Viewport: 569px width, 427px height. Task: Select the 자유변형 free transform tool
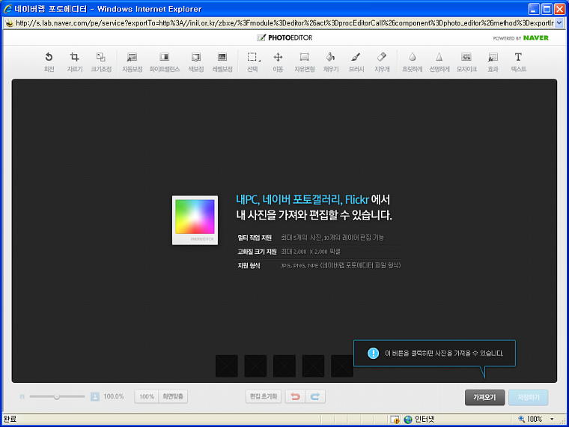pos(304,61)
